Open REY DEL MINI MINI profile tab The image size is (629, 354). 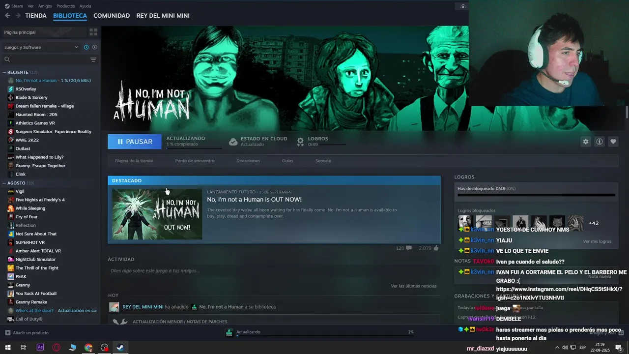163,16
